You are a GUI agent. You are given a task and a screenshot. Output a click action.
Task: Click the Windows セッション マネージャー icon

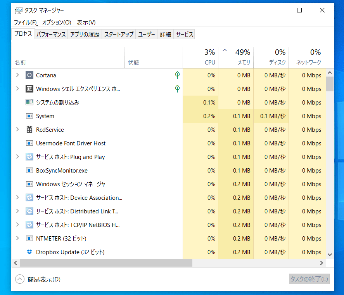29,184
